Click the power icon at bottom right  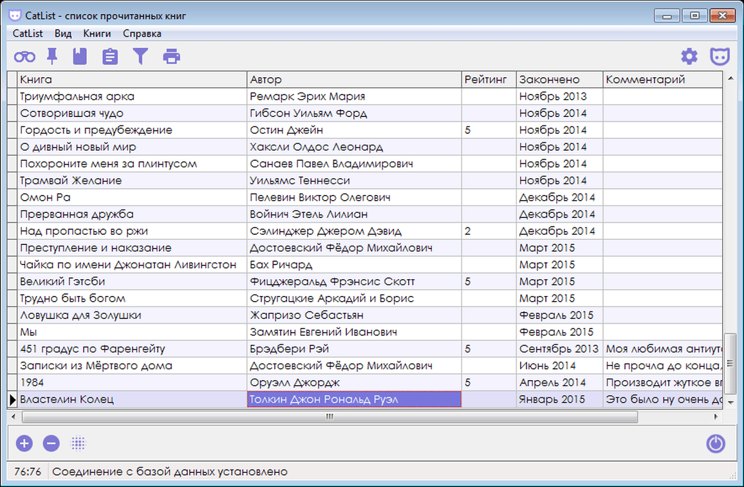(716, 444)
